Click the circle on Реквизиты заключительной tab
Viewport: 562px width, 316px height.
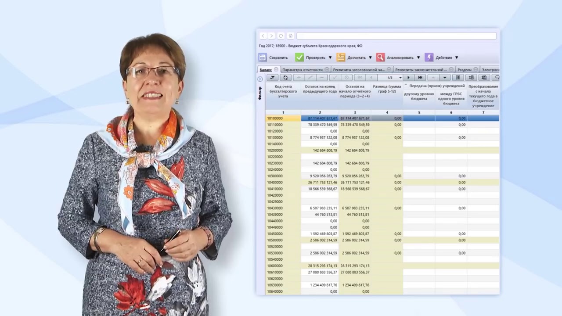(451, 70)
